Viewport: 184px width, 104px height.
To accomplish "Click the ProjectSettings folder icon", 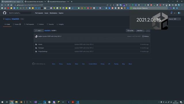I will tap(36, 51).
